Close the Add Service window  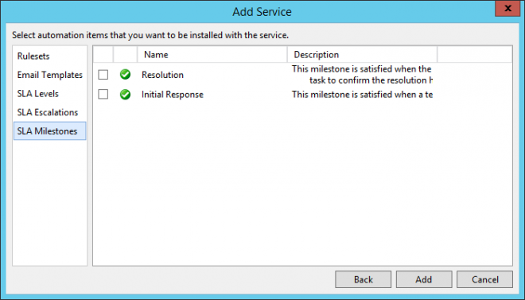pyautogui.click(x=507, y=8)
